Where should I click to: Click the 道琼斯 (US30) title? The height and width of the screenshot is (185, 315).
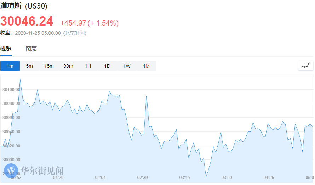click(24, 6)
